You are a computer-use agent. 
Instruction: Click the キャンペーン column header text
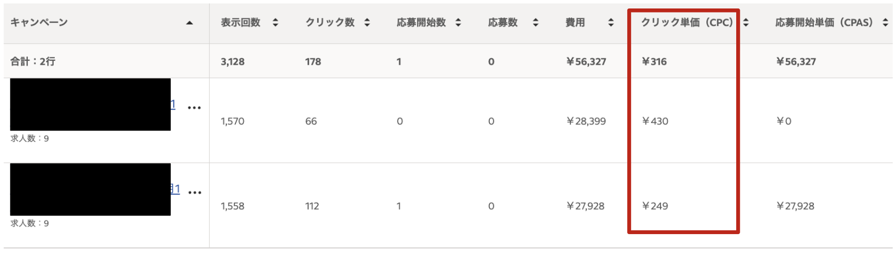coord(39,22)
